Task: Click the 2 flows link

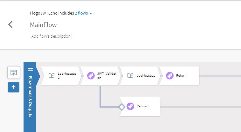Action: [x=81, y=13]
